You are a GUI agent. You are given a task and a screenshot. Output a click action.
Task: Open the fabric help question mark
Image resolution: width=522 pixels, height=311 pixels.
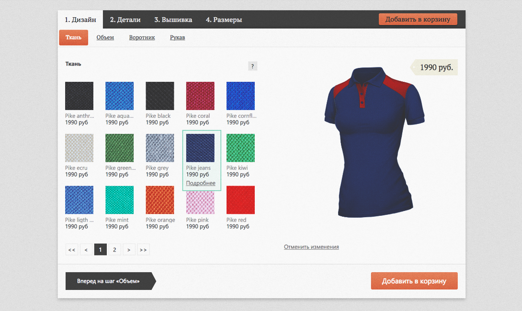(x=252, y=66)
